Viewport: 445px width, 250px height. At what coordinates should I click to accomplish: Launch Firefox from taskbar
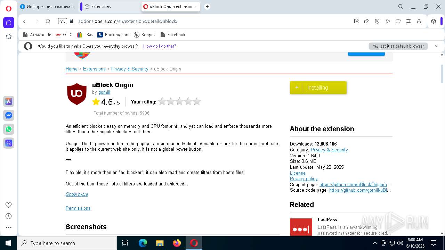tap(177, 243)
